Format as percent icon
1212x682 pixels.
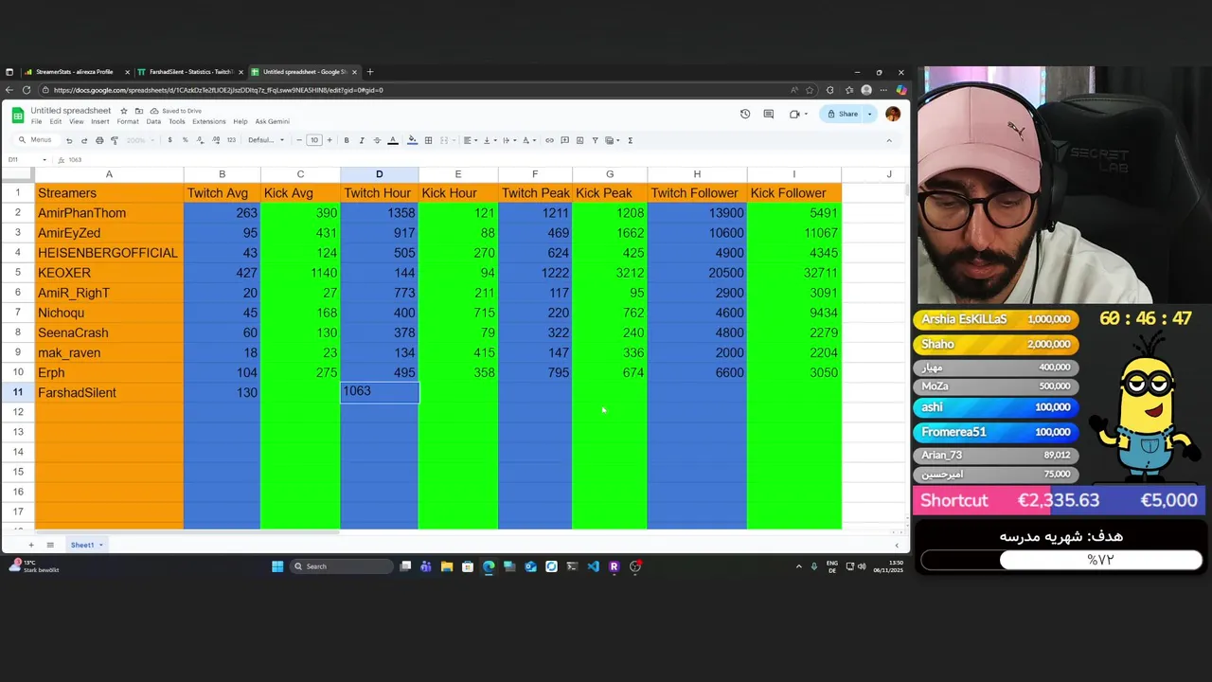coord(185,140)
